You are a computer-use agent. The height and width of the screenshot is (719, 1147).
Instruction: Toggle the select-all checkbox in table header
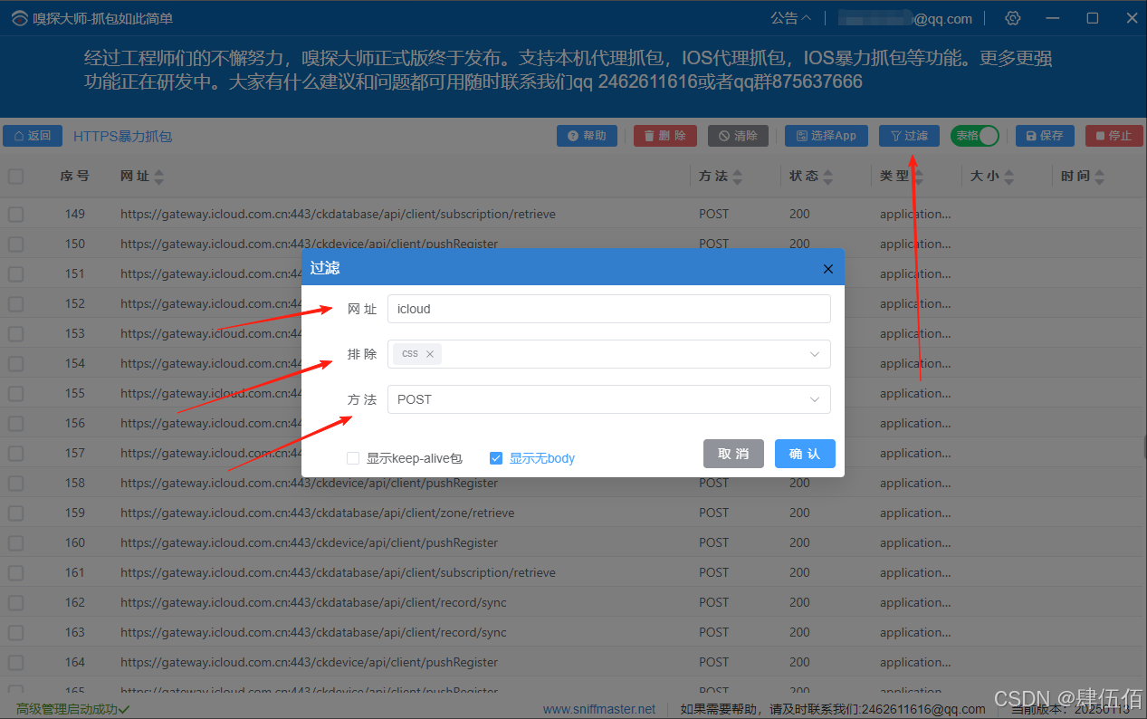click(16, 177)
